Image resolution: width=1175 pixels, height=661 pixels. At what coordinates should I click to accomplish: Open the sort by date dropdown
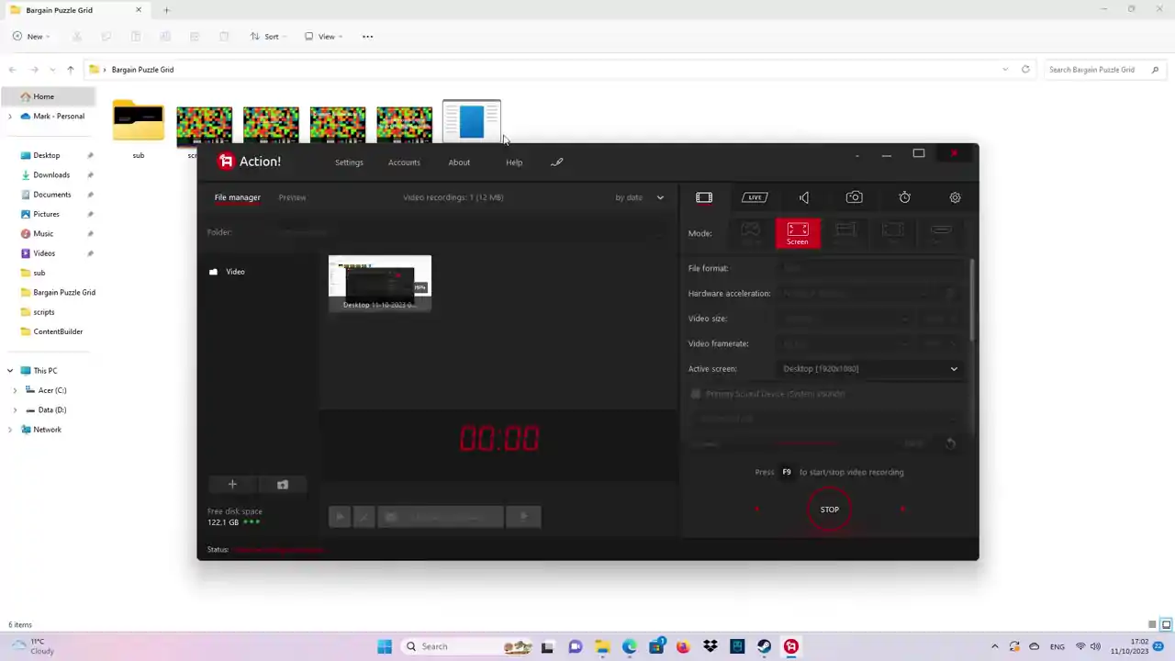click(639, 197)
